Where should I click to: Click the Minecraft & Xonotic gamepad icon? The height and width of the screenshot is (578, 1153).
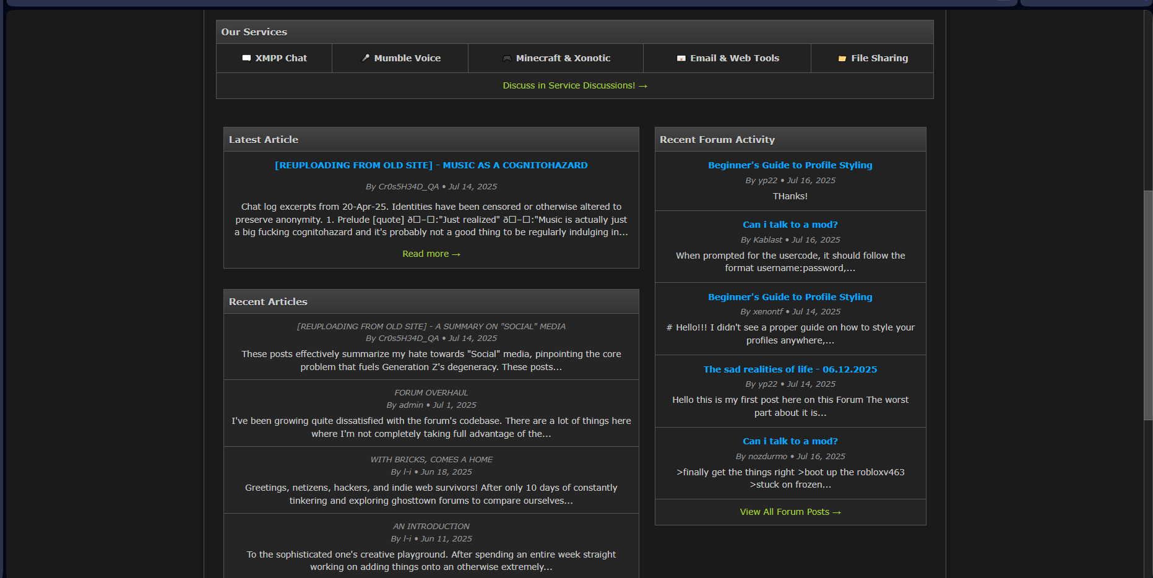point(507,58)
